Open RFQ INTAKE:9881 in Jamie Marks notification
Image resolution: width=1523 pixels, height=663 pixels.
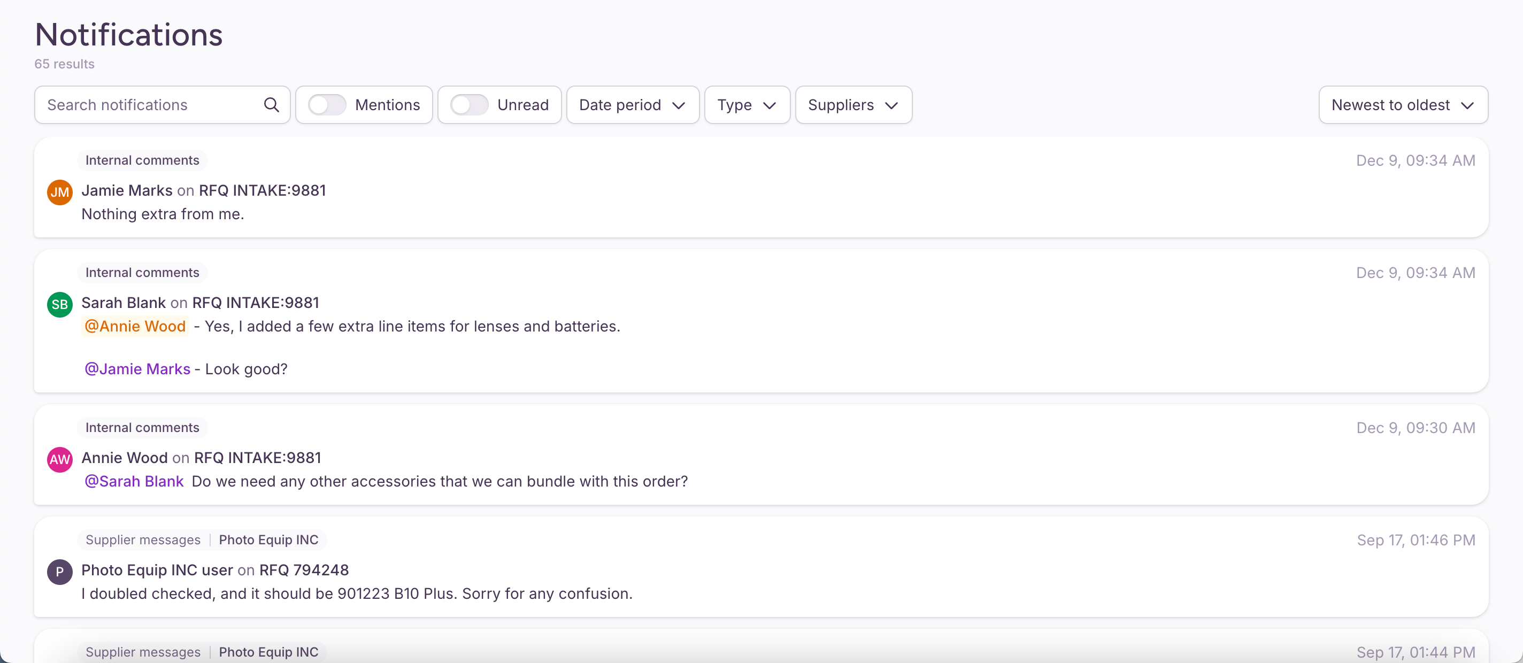[262, 190]
